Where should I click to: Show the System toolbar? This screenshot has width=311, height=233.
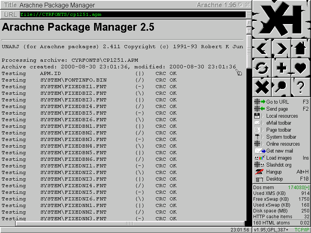[x=281, y=137]
